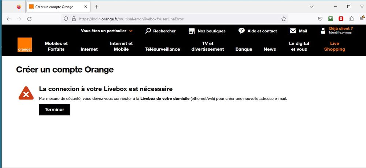Open the News menu item
The width and height of the screenshot is (366, 168).
(x=270, y=49)
